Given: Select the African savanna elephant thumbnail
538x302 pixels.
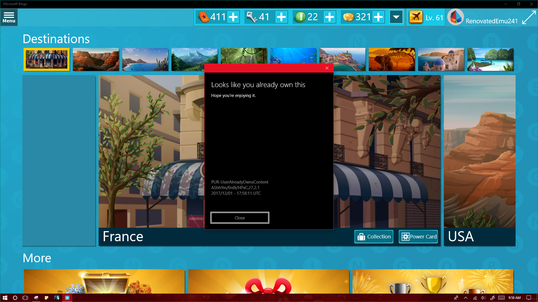Looking at the screenshot, I should tap(392, 59).
